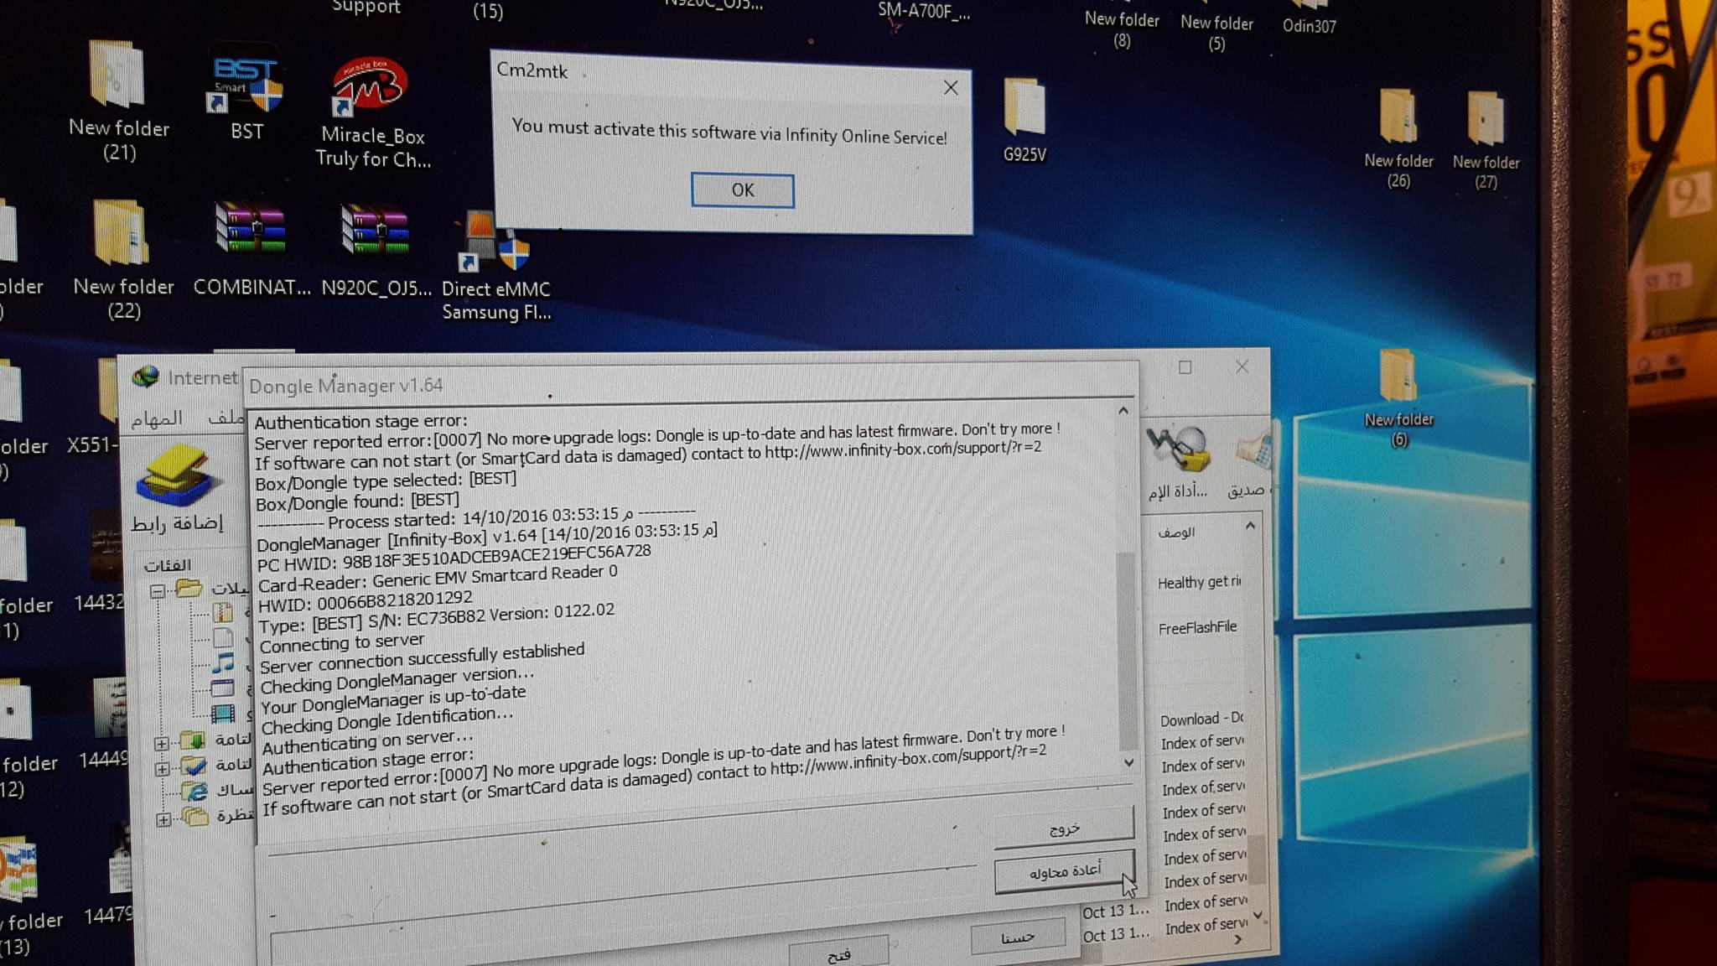Select the blue-checkmark finished folder in tree
This screenshot has height=966, width=1717.
194,765
